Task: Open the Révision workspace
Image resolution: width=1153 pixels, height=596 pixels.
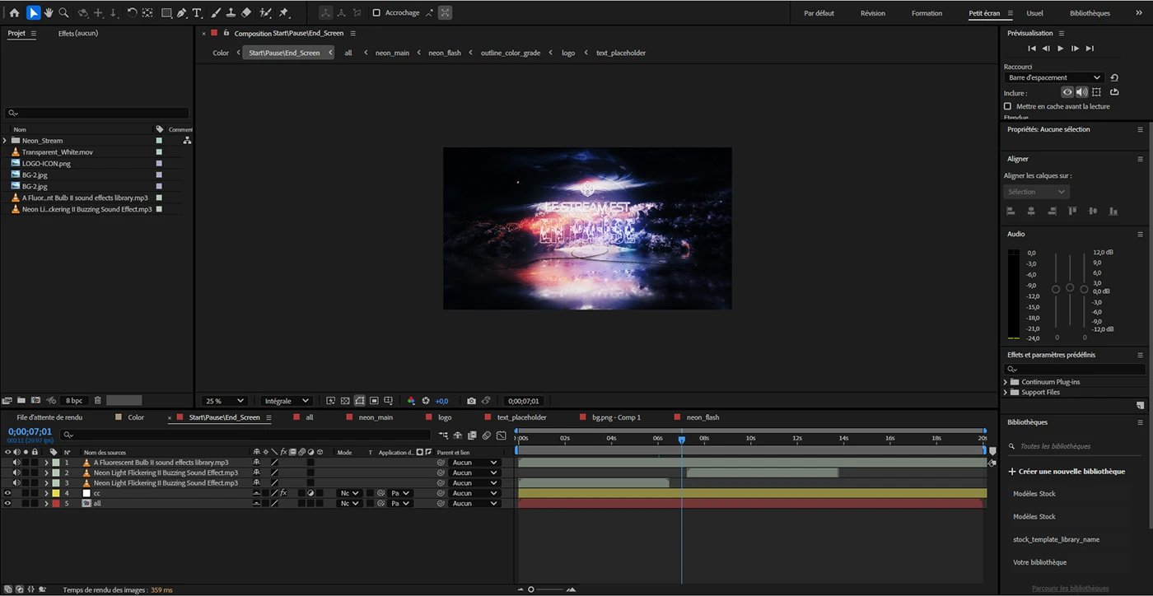Action: pyautogui.click(x=872, y=12)
